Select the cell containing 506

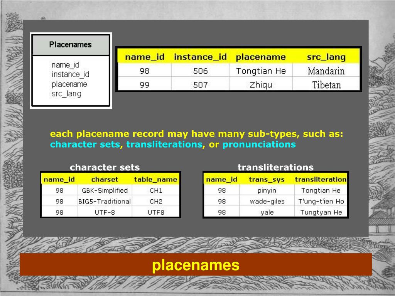[200, 71]
